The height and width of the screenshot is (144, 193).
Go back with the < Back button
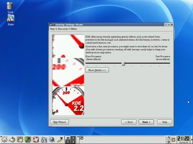point(129,122)
